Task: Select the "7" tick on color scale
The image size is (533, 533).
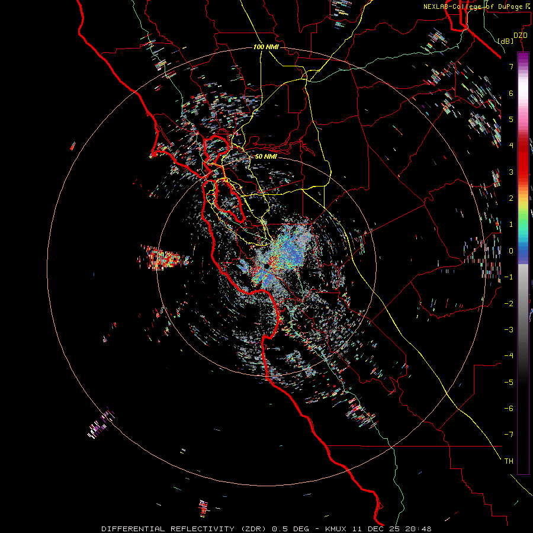Action: point(511,66)
